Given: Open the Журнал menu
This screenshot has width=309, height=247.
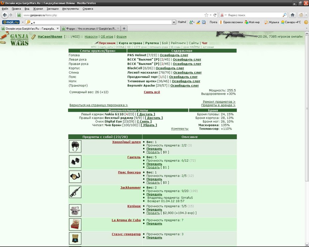Looking at the screenshot, I should [x=38, y=9].
